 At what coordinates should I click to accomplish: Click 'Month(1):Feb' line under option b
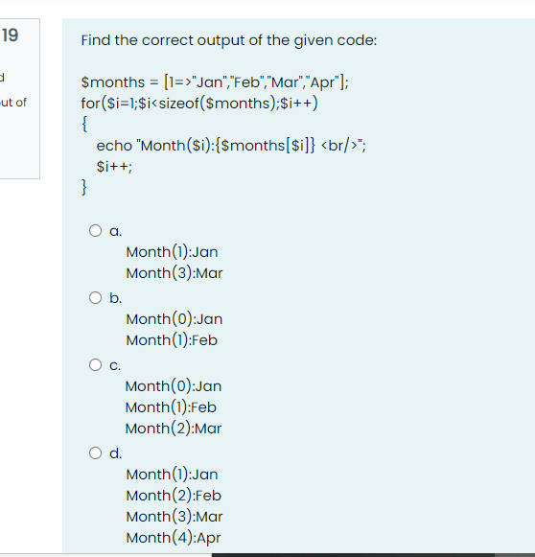[x=172, y=340]
